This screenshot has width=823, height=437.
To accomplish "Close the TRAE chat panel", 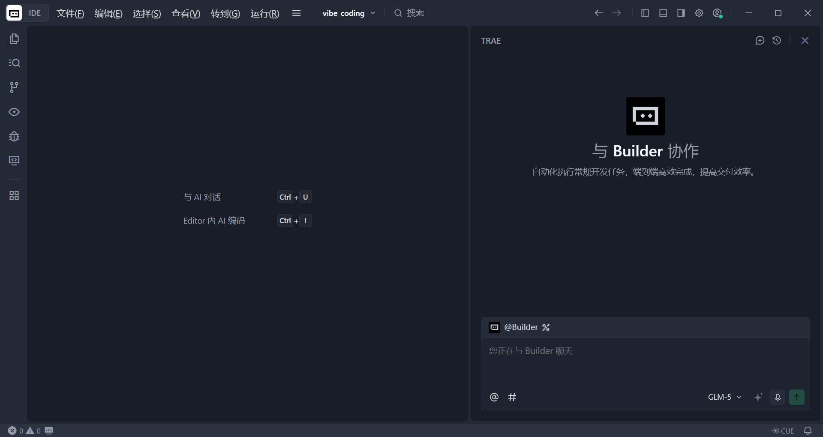I will point(805,40).
